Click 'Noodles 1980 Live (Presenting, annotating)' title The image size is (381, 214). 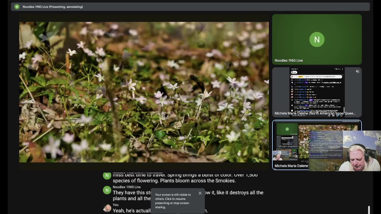pyautogui.click(x=53, y=7)
